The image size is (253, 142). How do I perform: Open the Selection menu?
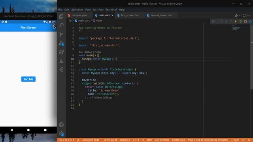77,9
